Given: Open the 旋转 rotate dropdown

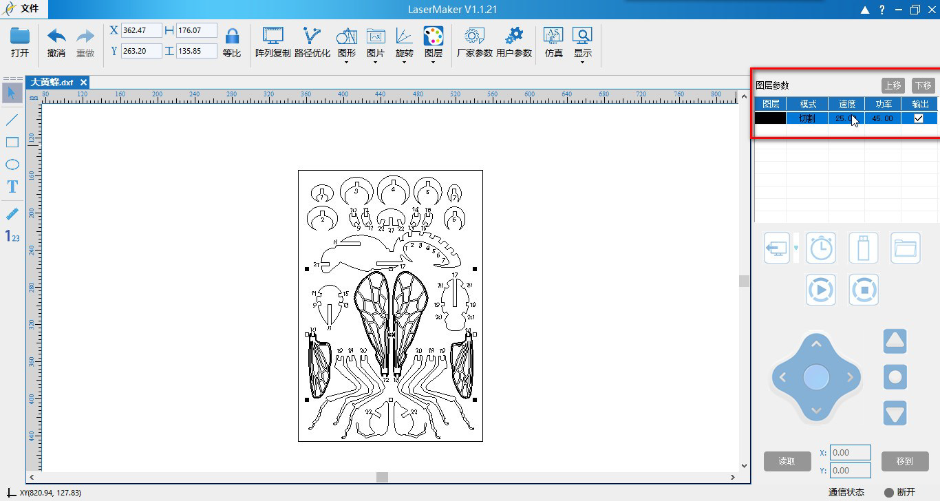Looking at the screenshot, I should 405,45.
